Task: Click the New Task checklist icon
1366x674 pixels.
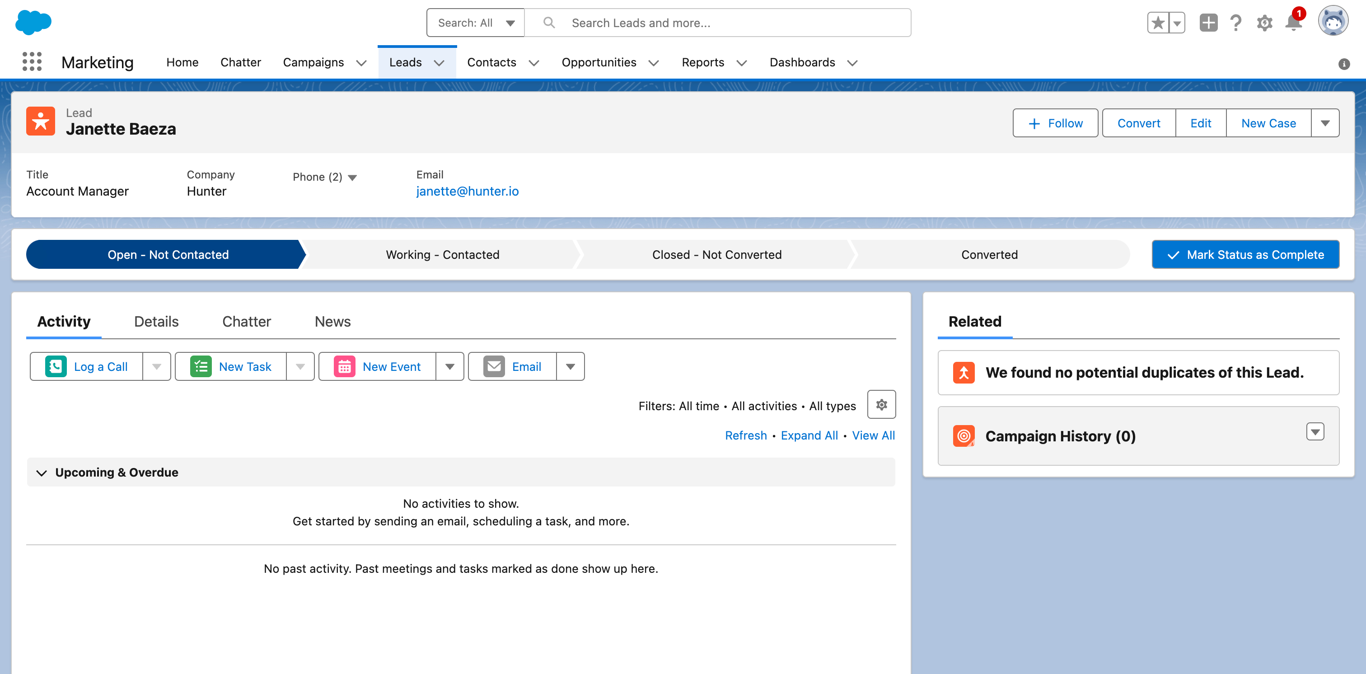Action: pos(201,366)
